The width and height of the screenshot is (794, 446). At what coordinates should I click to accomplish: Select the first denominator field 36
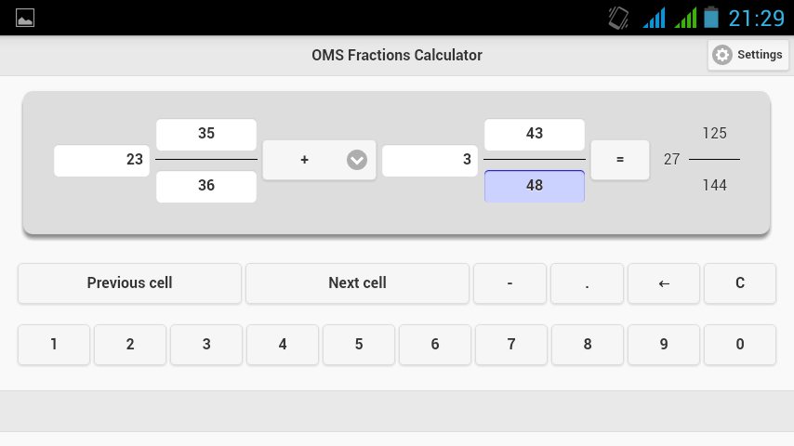[206, 186]
